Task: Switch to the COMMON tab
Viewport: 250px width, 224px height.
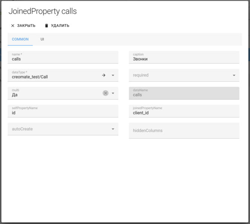Action: [x=20, y=39]
